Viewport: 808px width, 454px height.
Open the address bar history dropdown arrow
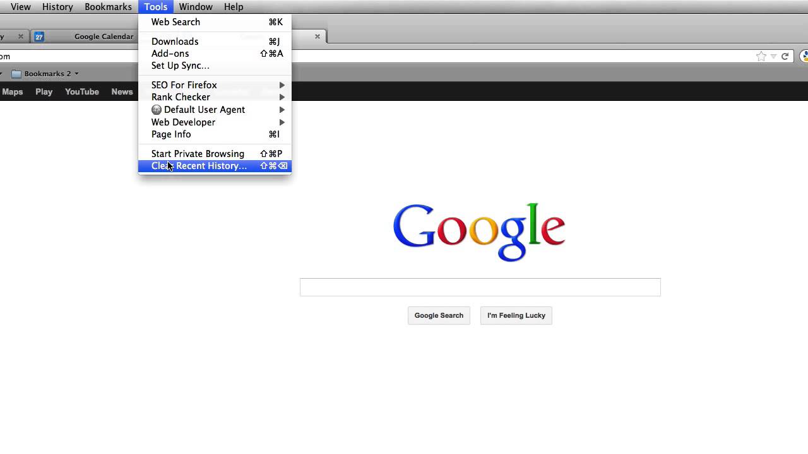click(773, 56)
